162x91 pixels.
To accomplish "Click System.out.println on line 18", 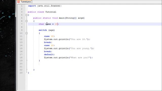I will click(x=56, y=58).
